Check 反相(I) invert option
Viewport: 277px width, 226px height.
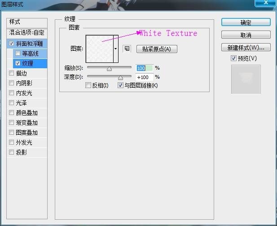[88, 85]
